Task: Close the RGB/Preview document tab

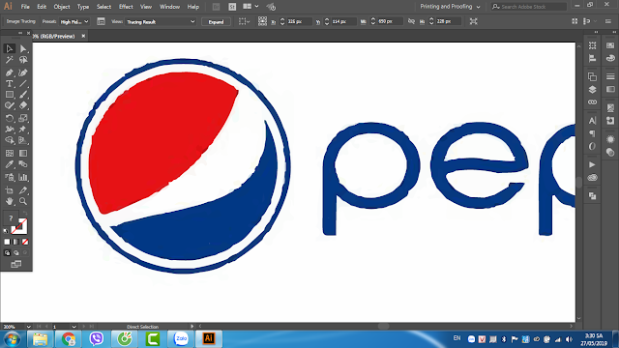Action: coord(83,36)
